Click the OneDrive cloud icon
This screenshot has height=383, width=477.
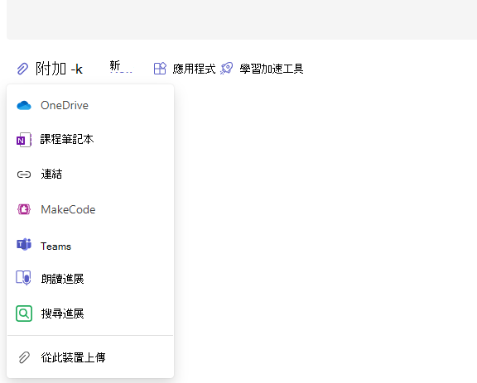coord(24,106)
